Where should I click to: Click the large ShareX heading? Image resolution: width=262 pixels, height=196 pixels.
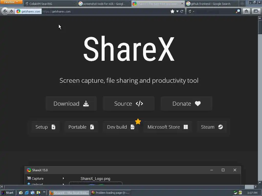pos(129,49)
